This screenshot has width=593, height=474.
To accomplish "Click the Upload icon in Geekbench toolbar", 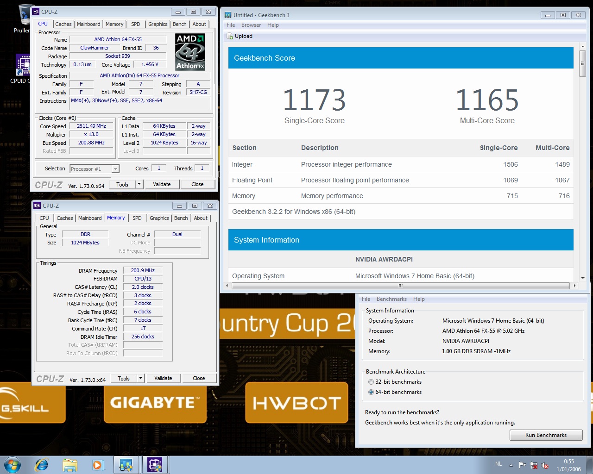I will click(x=230, y=36).
